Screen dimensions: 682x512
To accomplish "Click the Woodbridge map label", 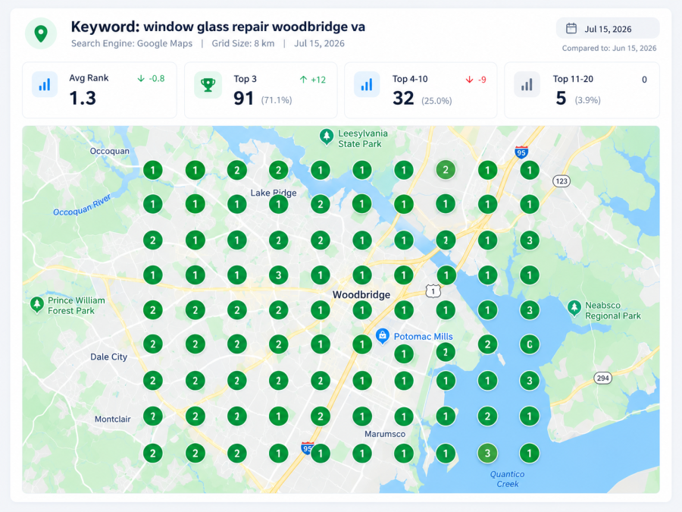I will click(x=361, y=295).
